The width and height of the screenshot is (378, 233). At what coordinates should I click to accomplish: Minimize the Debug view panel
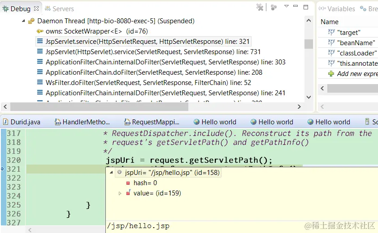[x=295, y=6]
